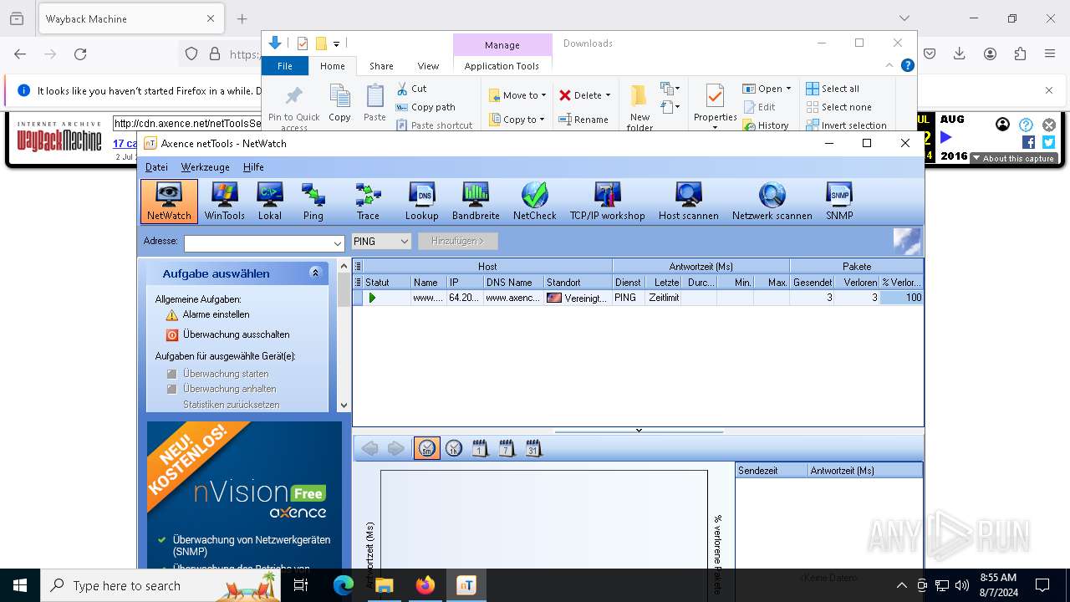Viewport: 1070px width, 602px height.
Task: Open the TCP/IP workshop tool
Action: [x=608, y=202]
